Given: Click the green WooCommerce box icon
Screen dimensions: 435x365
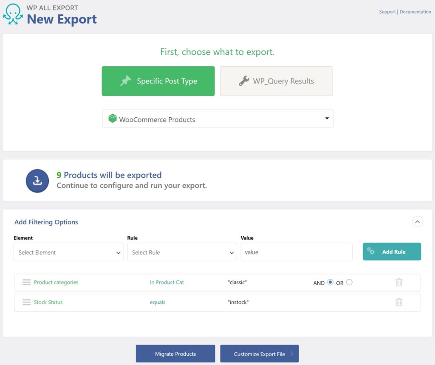Looking at the screenshot, I should (112, 119).
